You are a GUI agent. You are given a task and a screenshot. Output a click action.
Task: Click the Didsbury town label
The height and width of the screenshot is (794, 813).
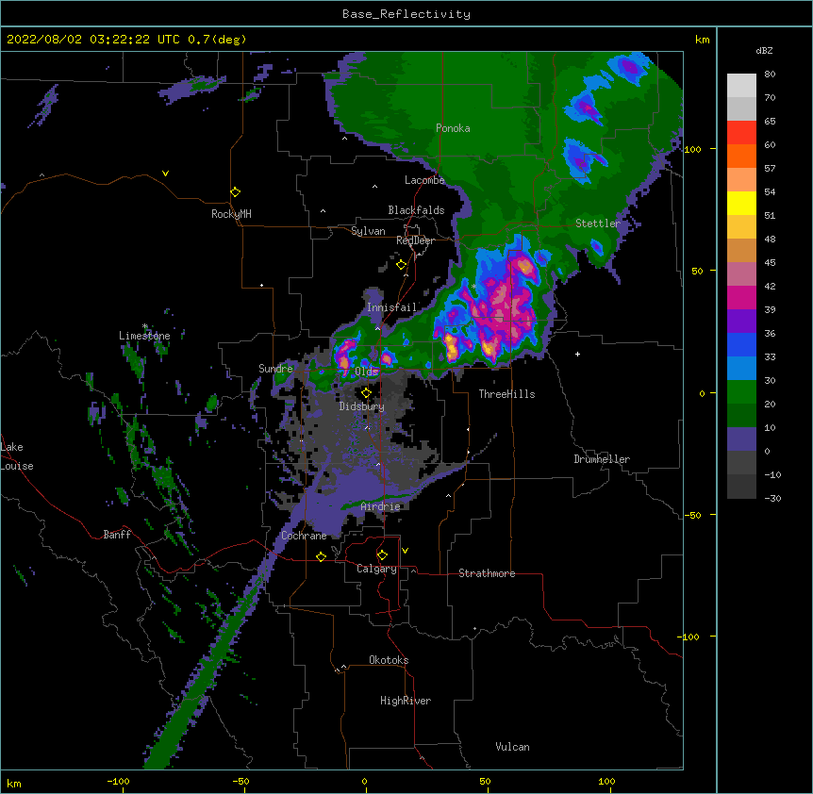[x=361, y=406]
